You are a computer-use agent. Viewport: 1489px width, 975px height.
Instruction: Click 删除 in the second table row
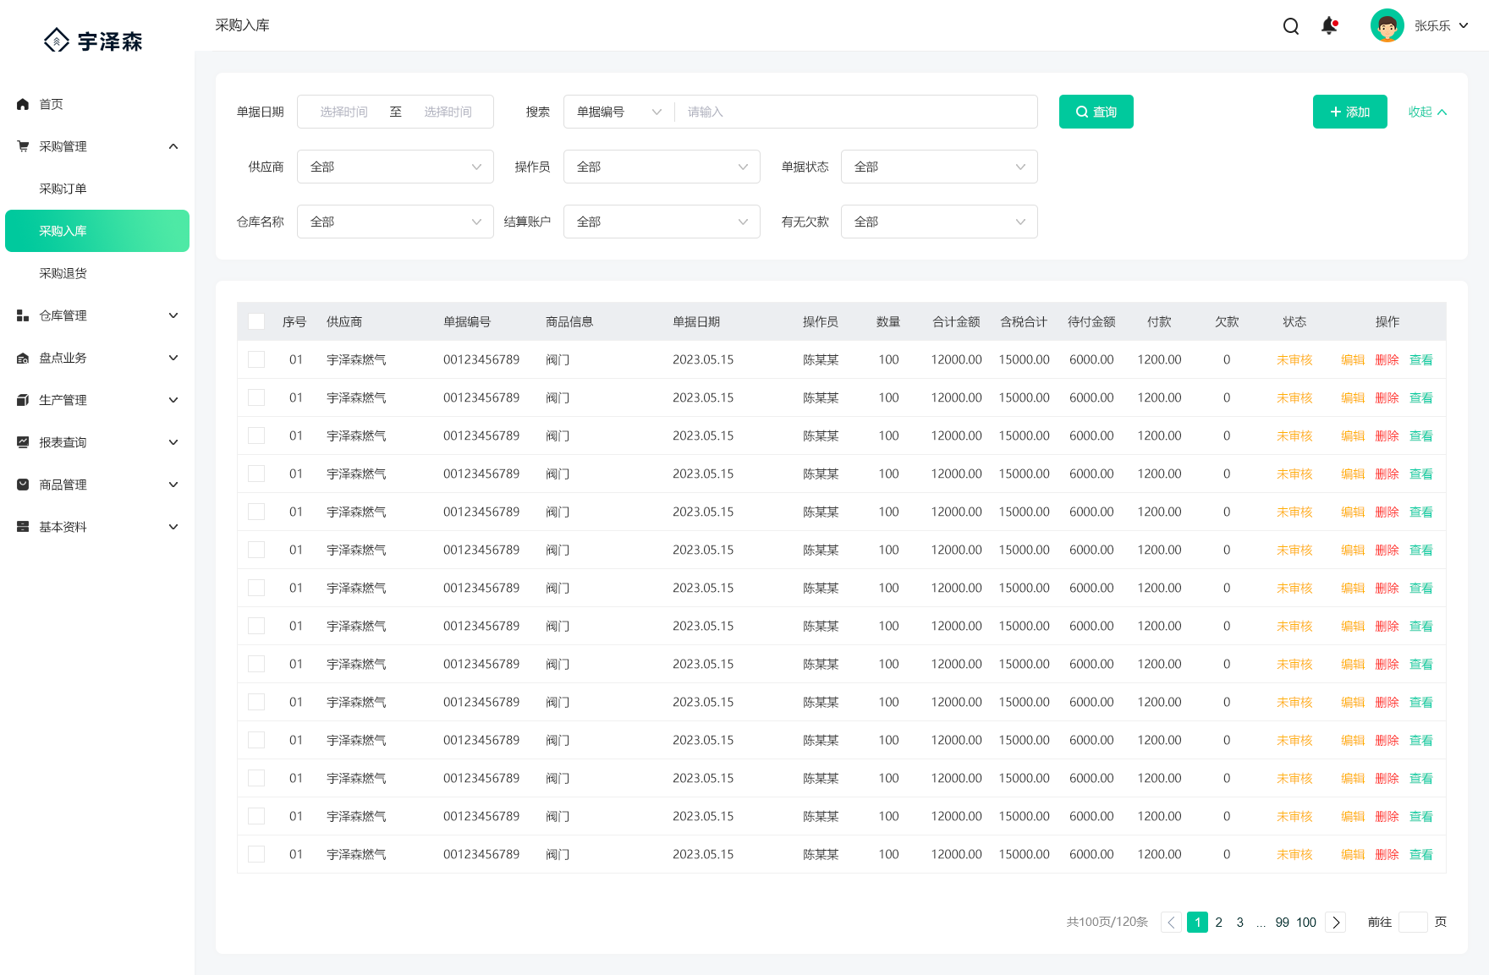click(1387, 397)
